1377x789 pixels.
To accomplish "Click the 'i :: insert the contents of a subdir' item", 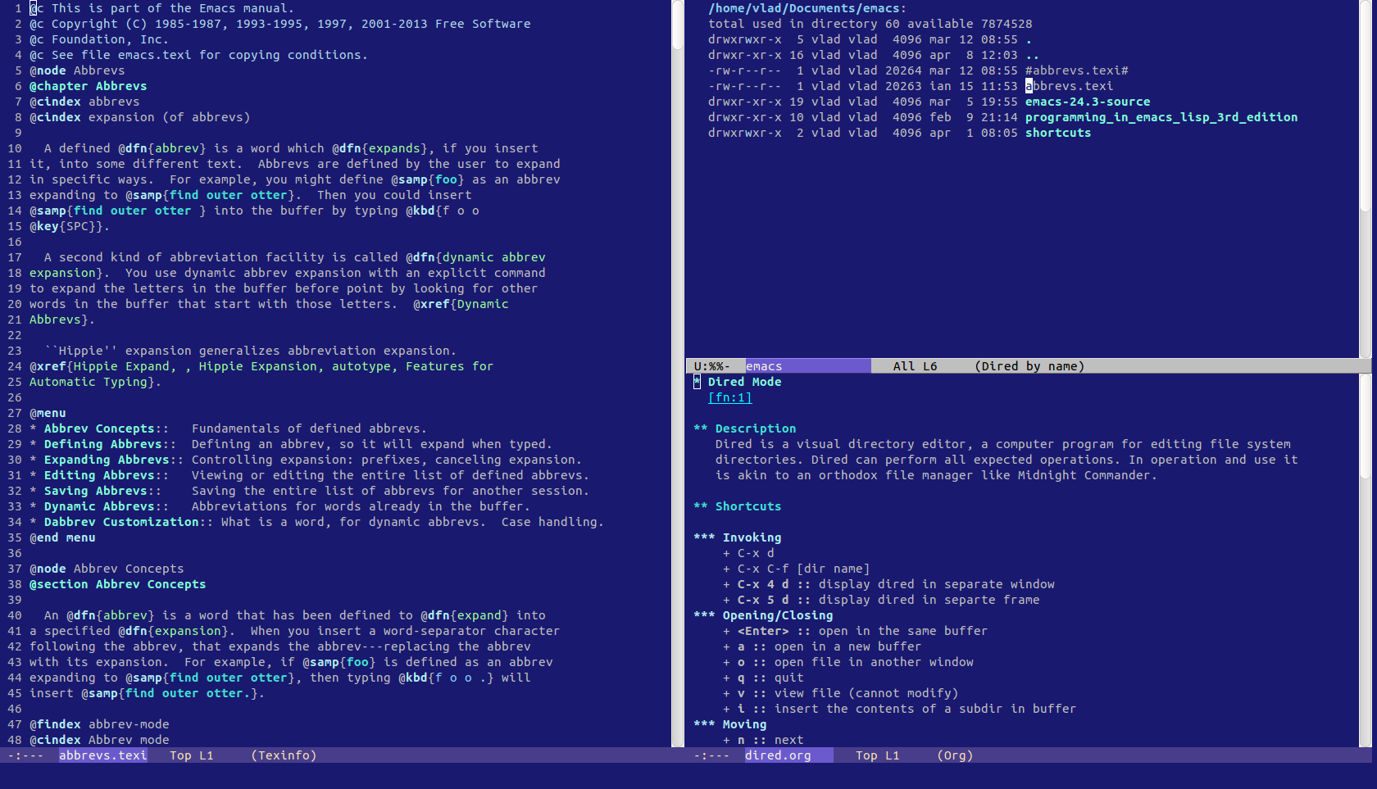I will (899, 709).
